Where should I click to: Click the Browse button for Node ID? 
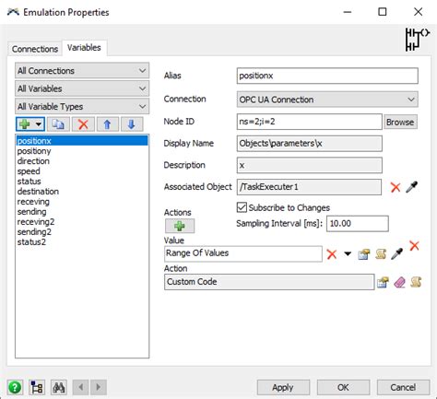(x=400, y=122)
